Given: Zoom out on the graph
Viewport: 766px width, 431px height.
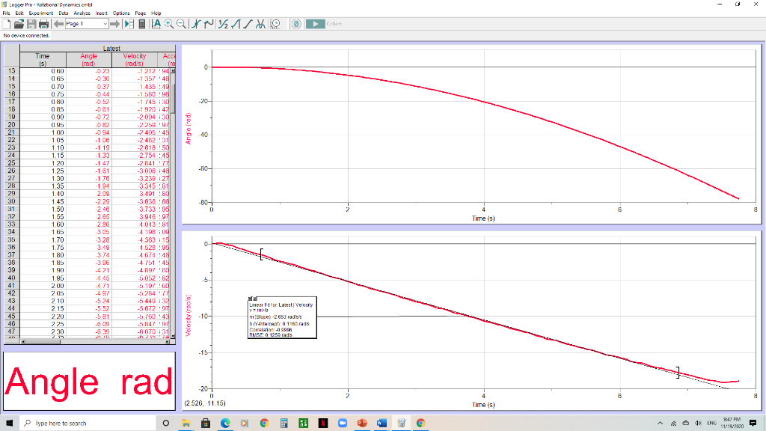Looking at the screenshot, I should [x=181, y=24].
